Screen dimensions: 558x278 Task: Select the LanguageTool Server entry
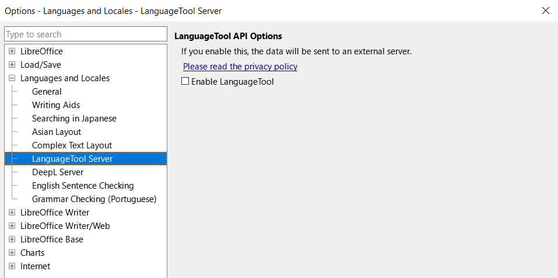click(x=86, y=159)
